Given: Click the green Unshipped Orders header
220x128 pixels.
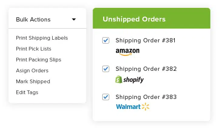Looking at the screenshot, I should click(151, 18).
